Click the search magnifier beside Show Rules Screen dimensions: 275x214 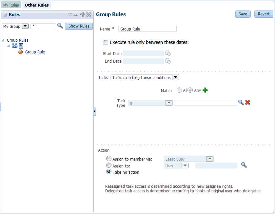(x=60, y=26)
